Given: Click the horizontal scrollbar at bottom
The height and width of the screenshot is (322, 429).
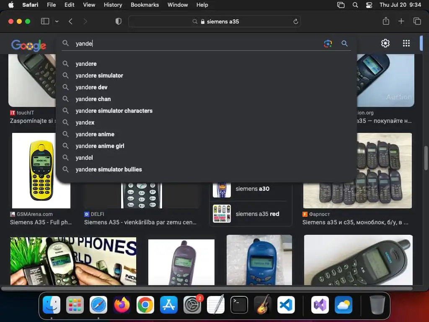Looking at the screenshot, I should (207, 288).
